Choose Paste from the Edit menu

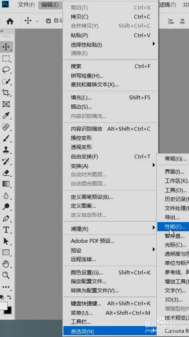click(x=111, y=35)
